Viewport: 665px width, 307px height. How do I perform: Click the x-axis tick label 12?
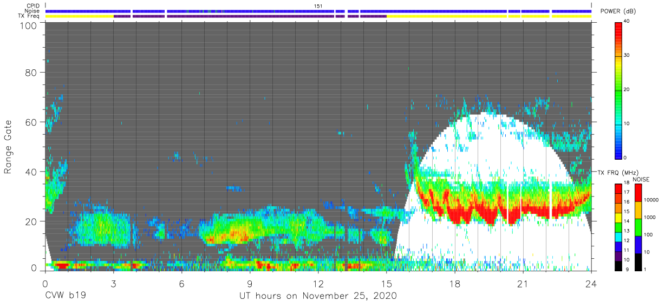[318, 284]
